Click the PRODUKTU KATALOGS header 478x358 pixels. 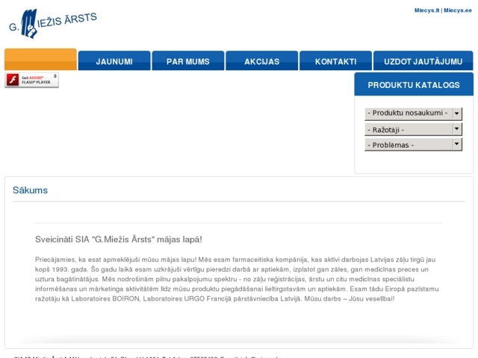point(414,84)
